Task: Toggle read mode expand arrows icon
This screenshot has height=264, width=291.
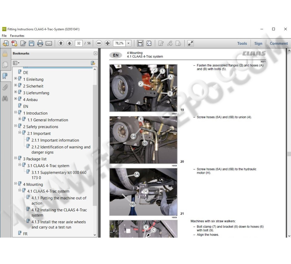Action: (190, 43)
